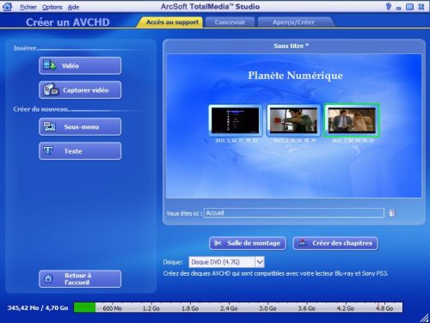Viewport: 430px width, 323px height.
Task: Open the help question mark icon
Action: (389, 6)
